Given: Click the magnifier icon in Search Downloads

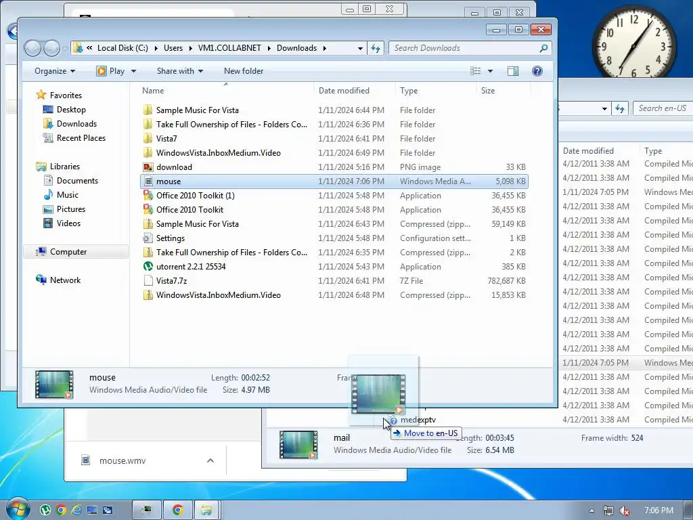Looking at the screenshot, I should tap(544, 48).
